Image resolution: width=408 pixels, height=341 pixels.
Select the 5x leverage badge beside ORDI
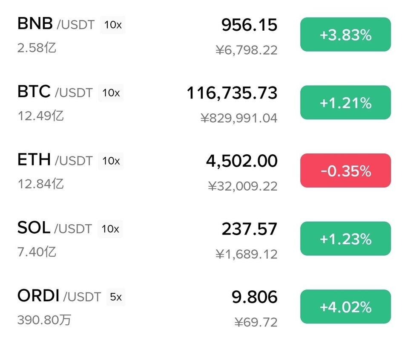[116, 297]
